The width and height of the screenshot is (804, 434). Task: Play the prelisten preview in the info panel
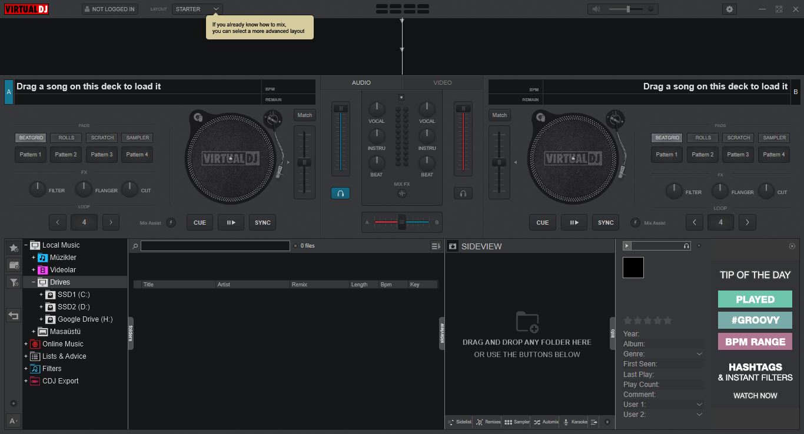(627, 246)
